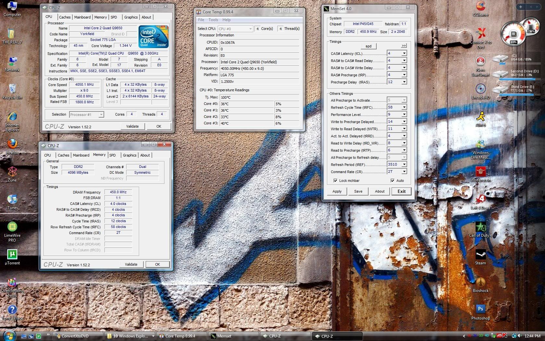Click the taskbar clock showing 12:44 PM
545x341 pixels.
tap(532, 336)
